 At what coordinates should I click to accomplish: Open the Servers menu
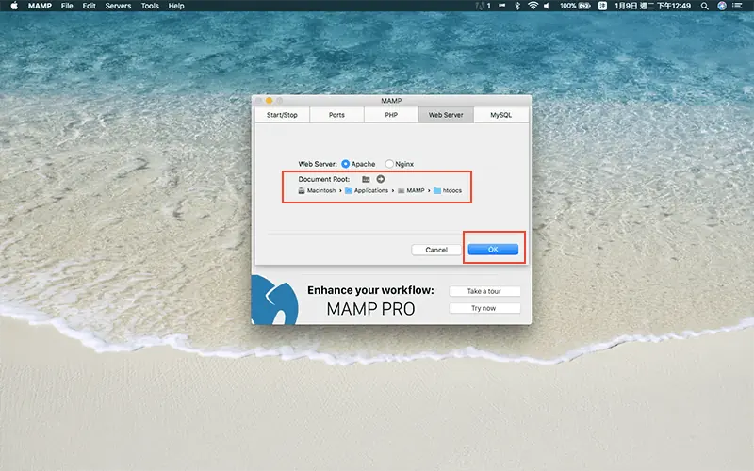(x=119, y=6)
